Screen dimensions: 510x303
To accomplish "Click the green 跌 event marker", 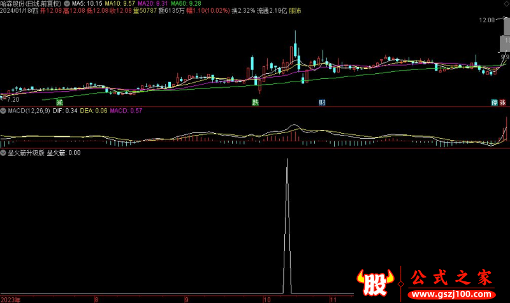I will point(256,102).
